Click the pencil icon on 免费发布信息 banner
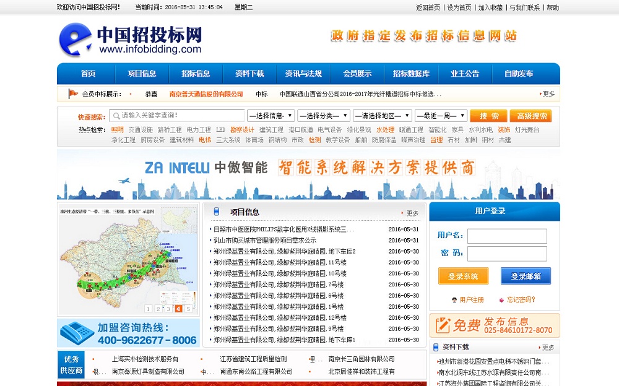Viewport: 619px width, 386px height. [443, 325]
